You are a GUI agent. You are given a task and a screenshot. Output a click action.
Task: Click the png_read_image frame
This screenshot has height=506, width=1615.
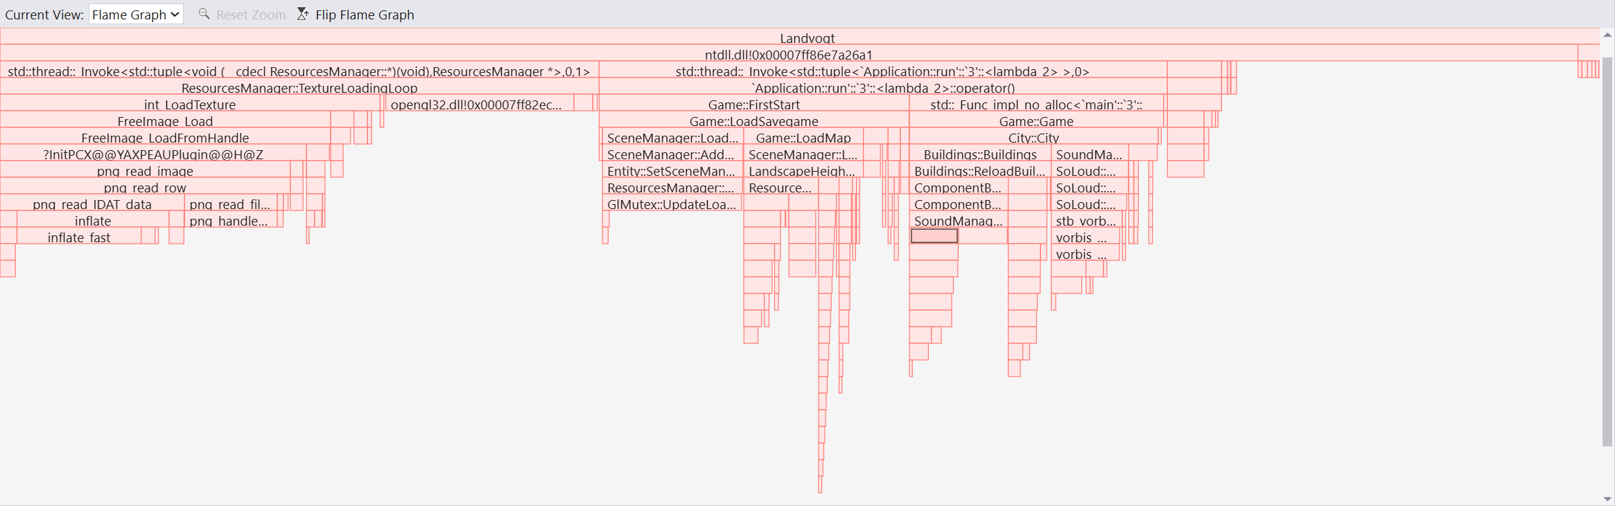[145, 171]
